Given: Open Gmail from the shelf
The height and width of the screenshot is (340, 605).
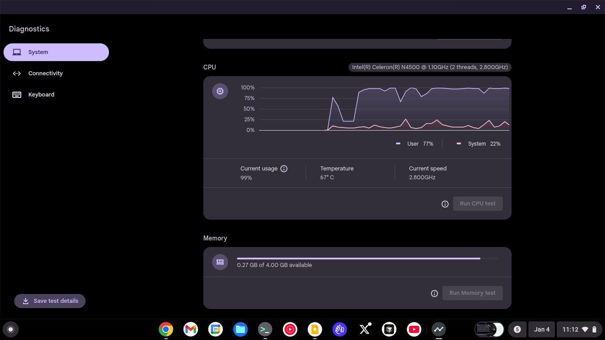Looking at the screenshot, I should (x=190, y=329).
